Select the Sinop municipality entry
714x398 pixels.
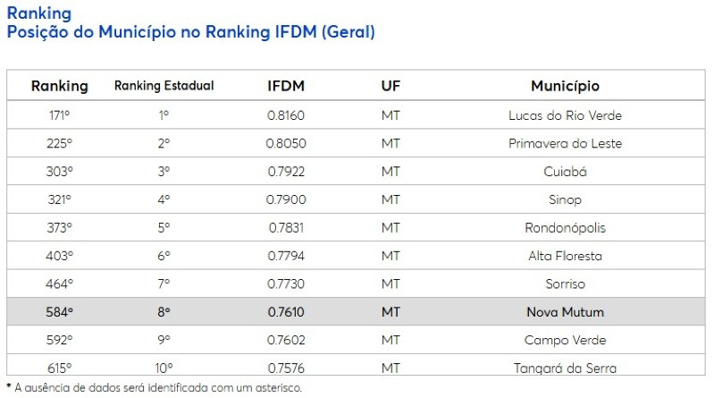point(565,199)
